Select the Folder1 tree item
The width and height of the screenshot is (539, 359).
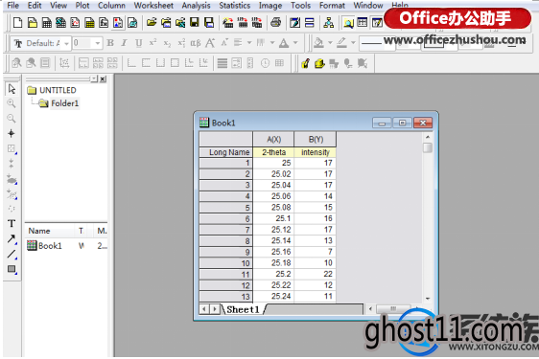pyautogui.click(x=64, y=103)
